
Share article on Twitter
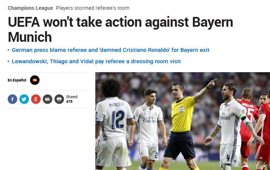24,99
